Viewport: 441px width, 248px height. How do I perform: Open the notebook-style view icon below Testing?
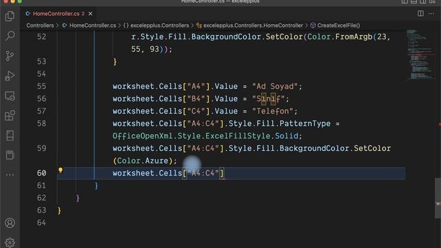tap(10, 155)
